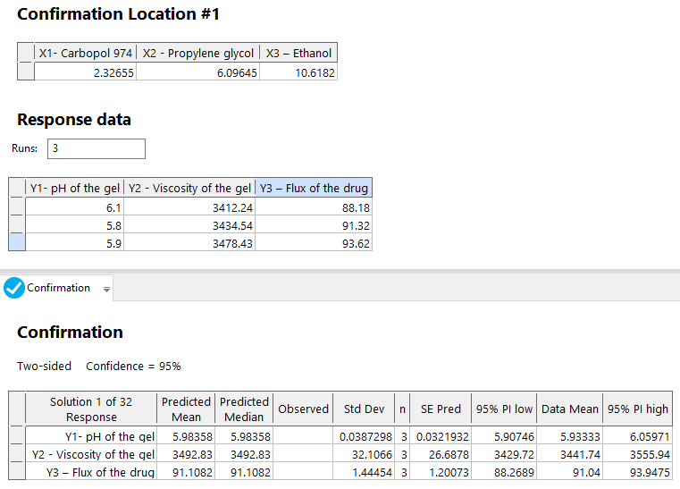Click the highlighted row selector of third response row
680x489 pixels.
coord(17,243)
